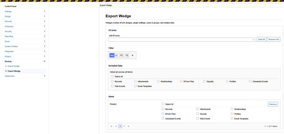Screen dimensions: 284x134
Task: Expand the Reporting section chevron
Action: pyautogui.click(x=44, y=36)
